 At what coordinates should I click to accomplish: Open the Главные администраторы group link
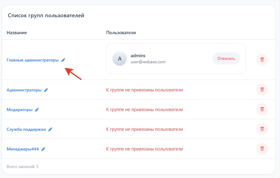point(33,60)
